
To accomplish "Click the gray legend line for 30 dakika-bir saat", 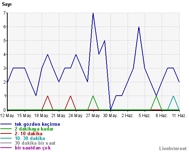I will pyautogui.click(x=6, y=143).
